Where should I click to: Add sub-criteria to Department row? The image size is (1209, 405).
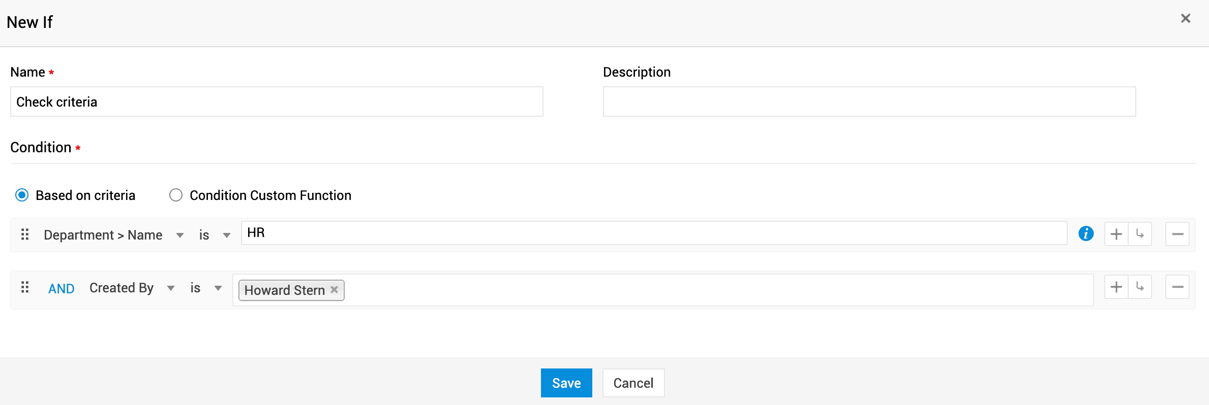(1140, 234)
